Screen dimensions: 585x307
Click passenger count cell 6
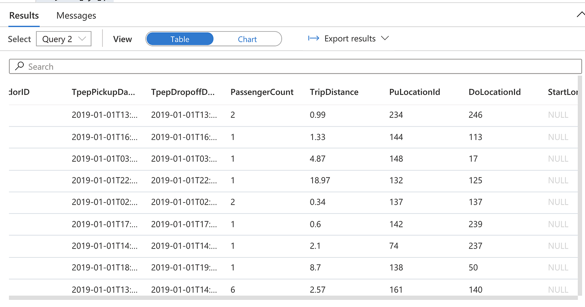(x=233, y=290)
